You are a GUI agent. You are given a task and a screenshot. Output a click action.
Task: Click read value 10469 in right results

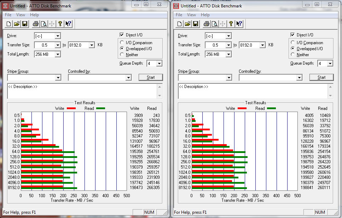325,115
